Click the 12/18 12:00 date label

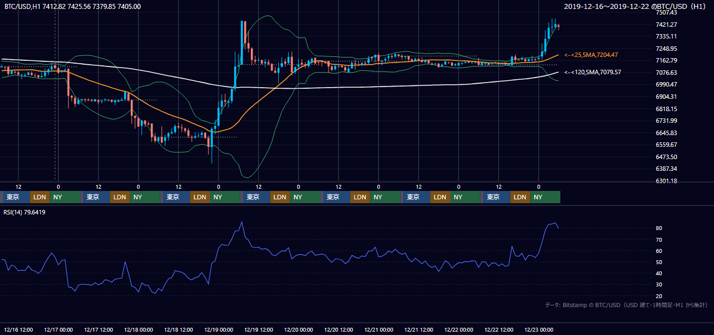coord(178,329)
